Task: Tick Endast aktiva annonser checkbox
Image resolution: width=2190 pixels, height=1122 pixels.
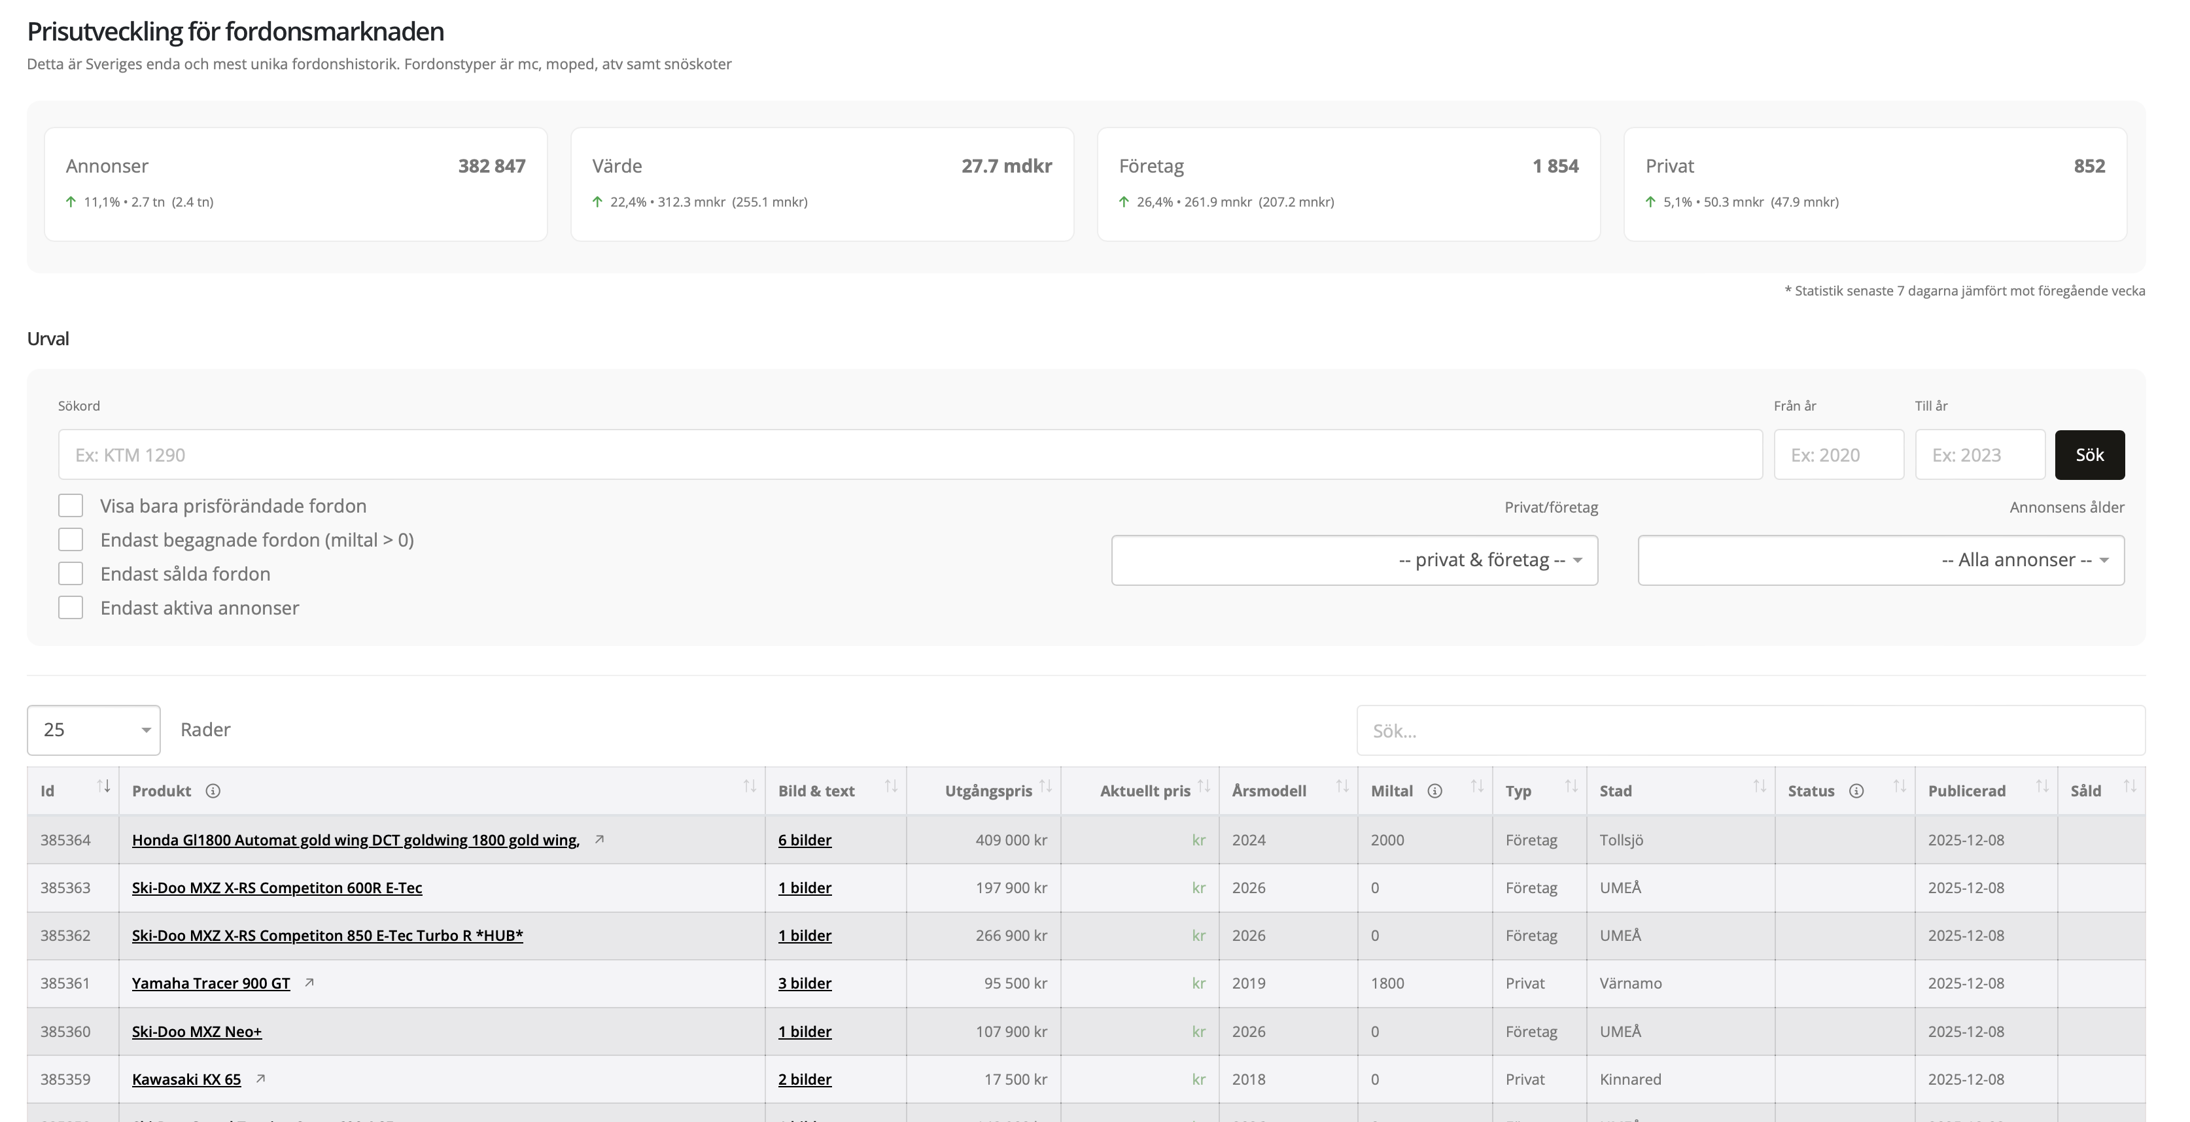Action: click(71, 608)
